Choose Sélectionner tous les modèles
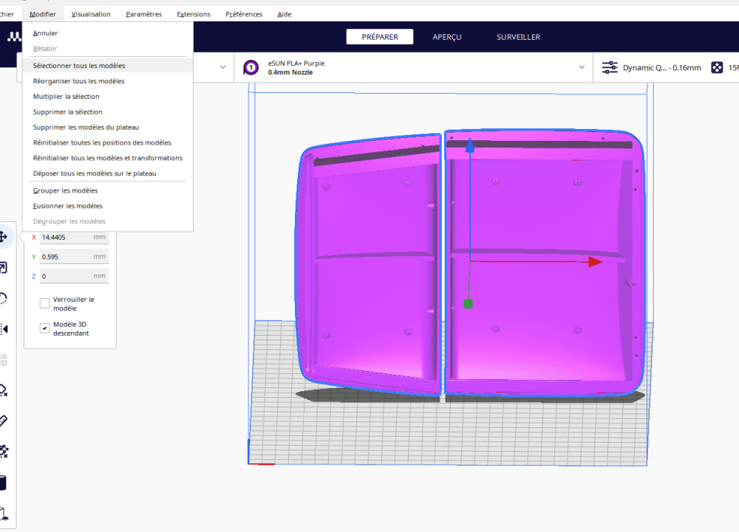This screenshot has width=739, height=532. pos(107,66)
